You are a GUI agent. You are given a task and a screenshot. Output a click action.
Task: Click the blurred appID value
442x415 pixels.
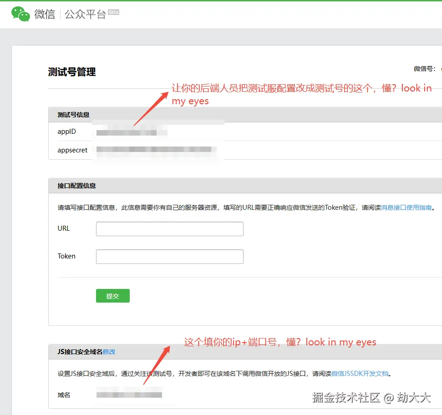click(132, 133)
